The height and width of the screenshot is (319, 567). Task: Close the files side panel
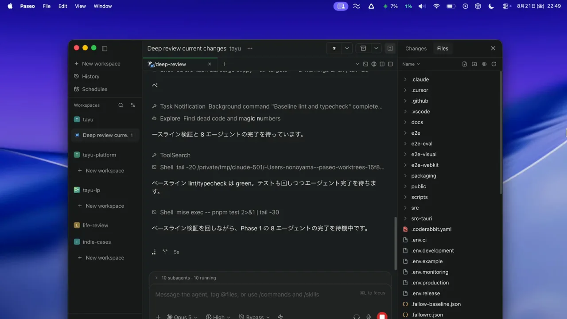493,48
